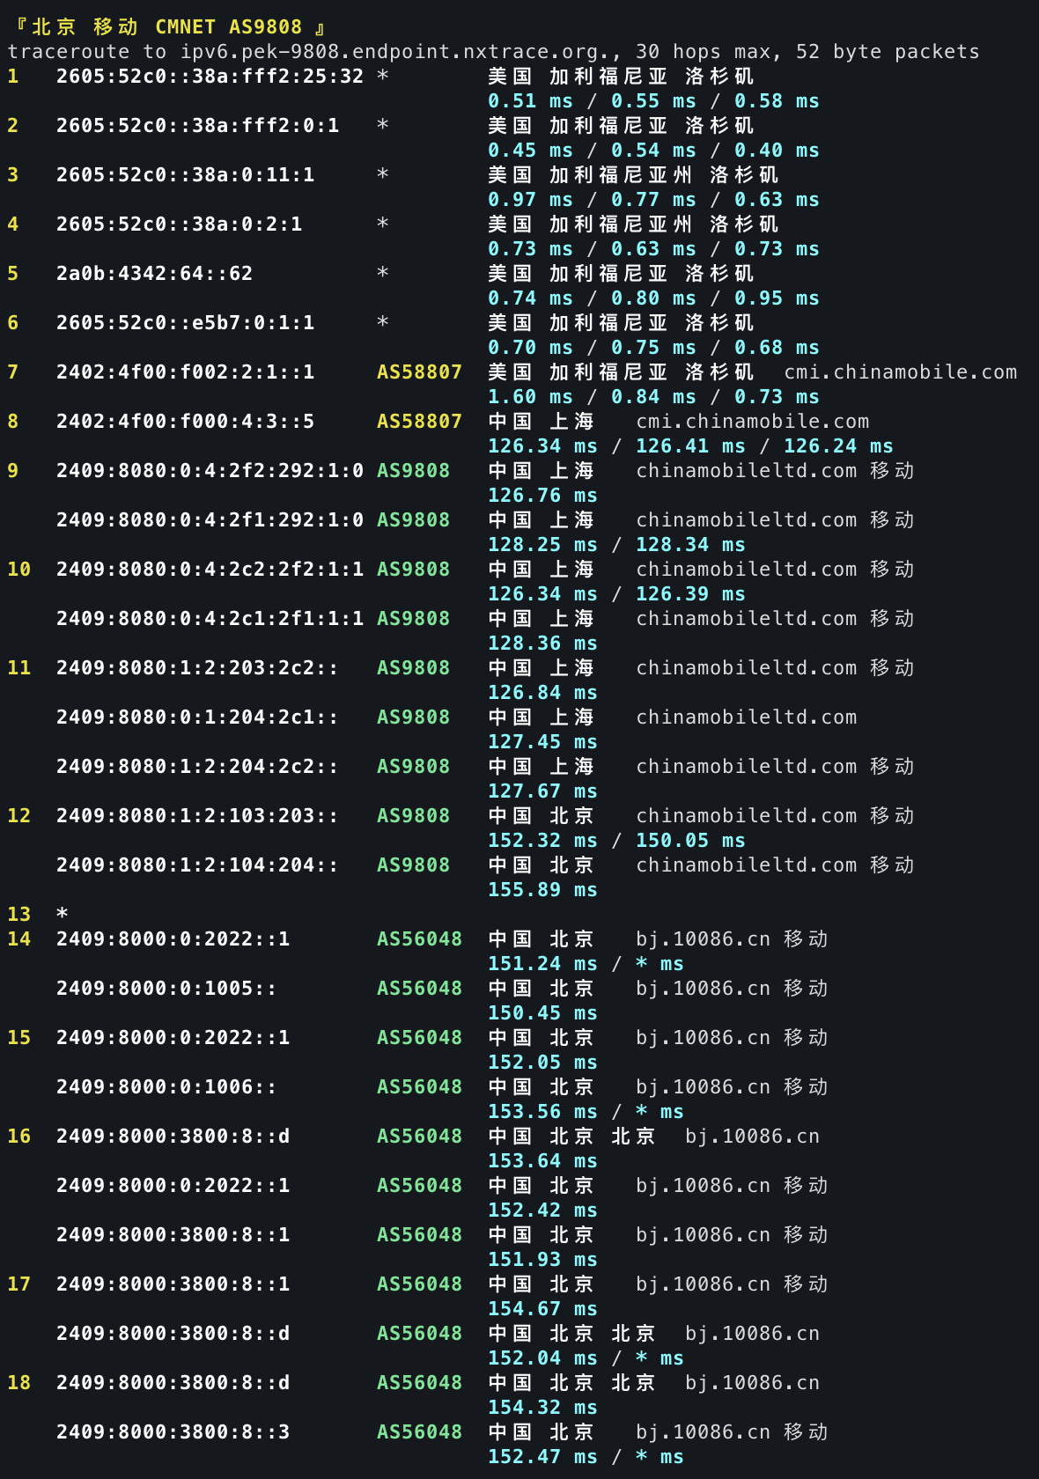Click AS58807 on the hop 7 row
Screen dimensions: 1039x1479
point(419,372)
